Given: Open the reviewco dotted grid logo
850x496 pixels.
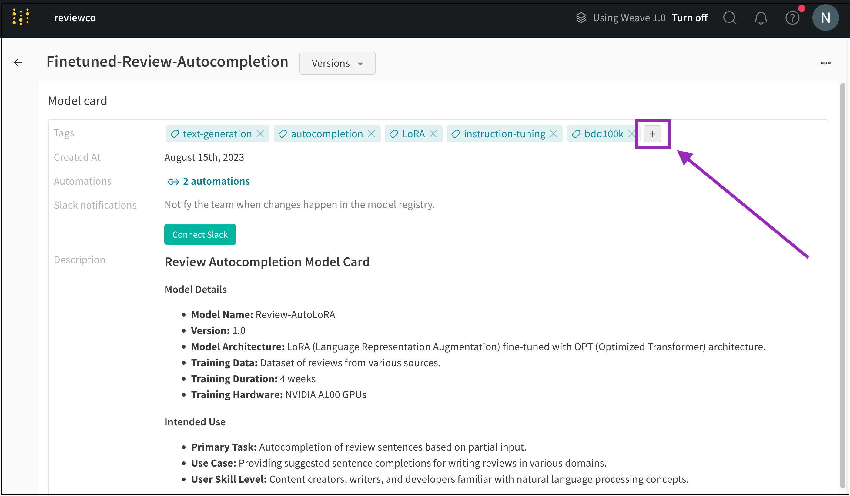Looking at the screenshot, I should (21, 17).
